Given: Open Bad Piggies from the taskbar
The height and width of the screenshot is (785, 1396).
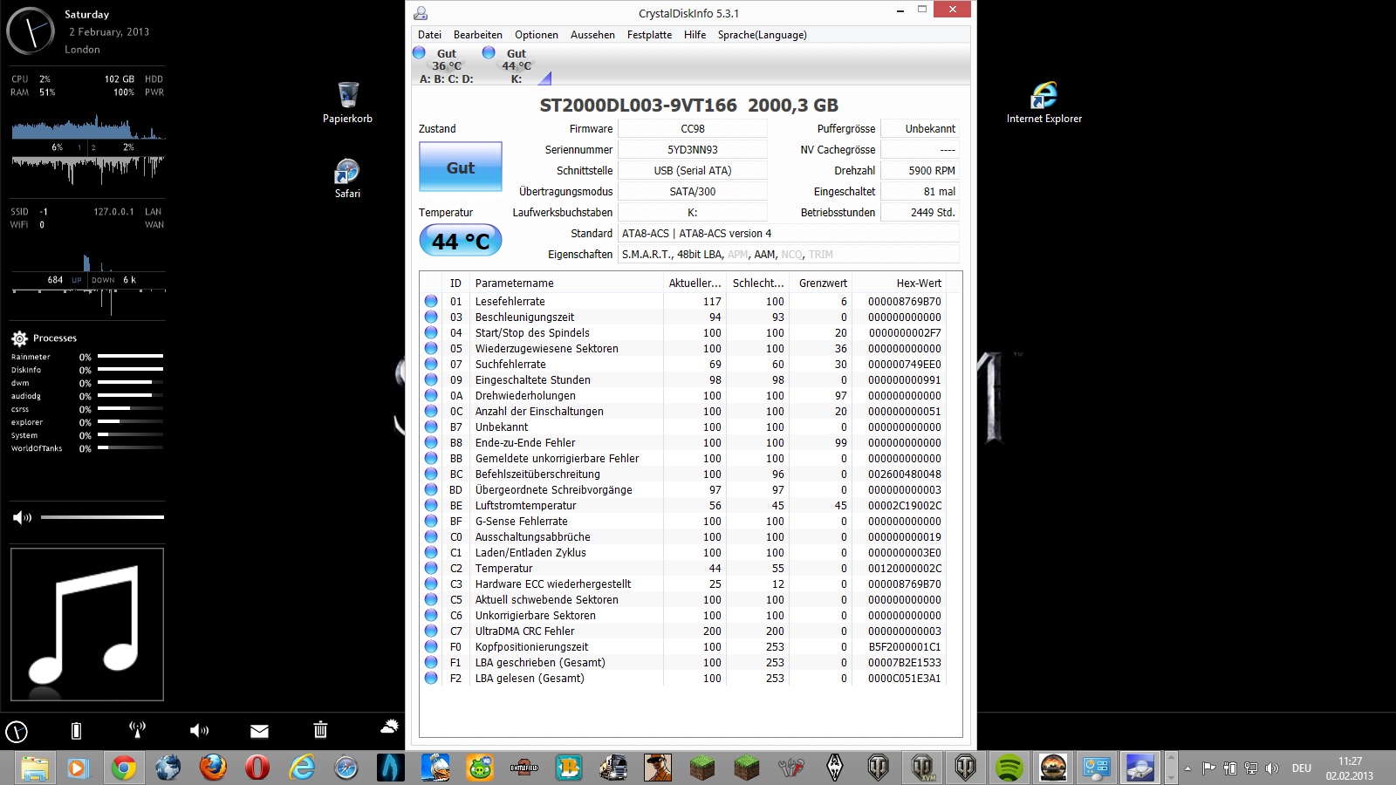Looking at the screenshot, I should 480,768.
